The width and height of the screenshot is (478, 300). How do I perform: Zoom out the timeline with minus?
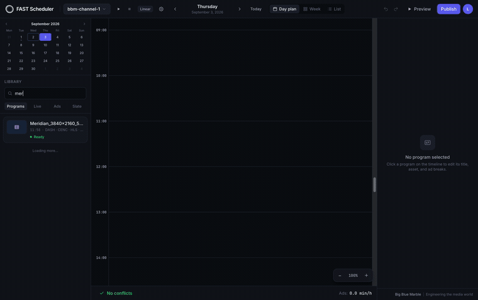[340, 276]
